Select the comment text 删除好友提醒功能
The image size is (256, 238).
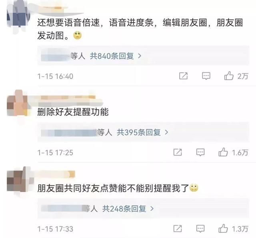(73, 112)
